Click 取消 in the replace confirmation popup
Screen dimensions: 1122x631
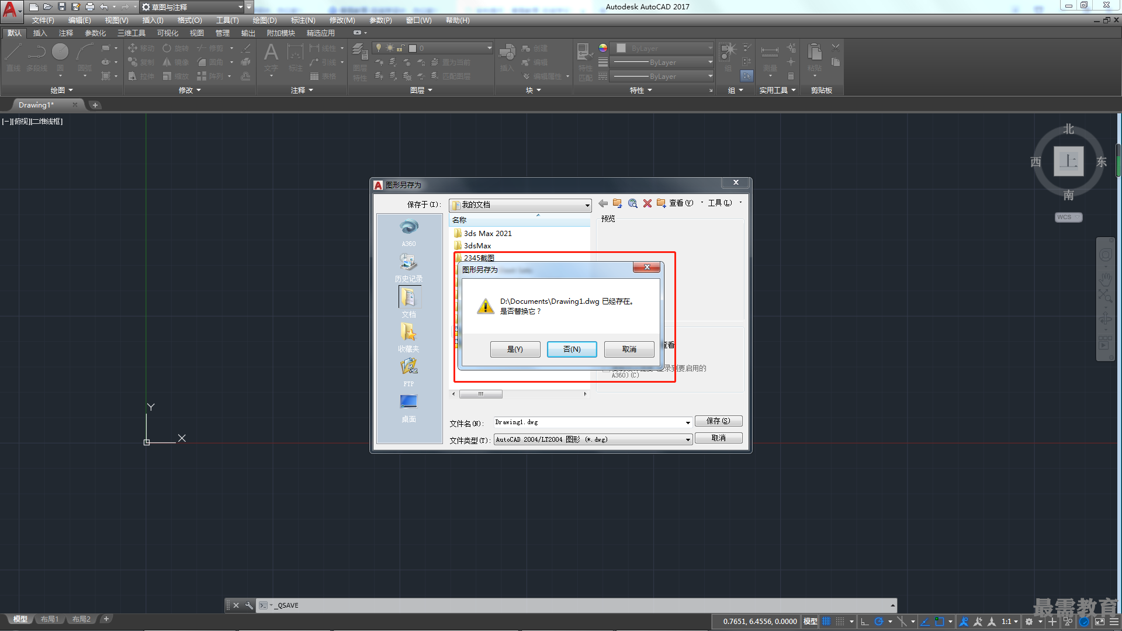click(x=629, y=349)
